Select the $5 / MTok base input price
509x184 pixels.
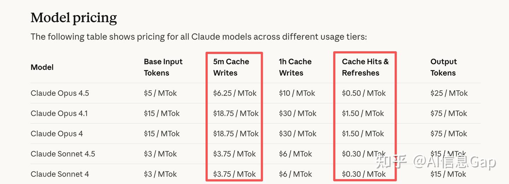click(x=160, y=93)
